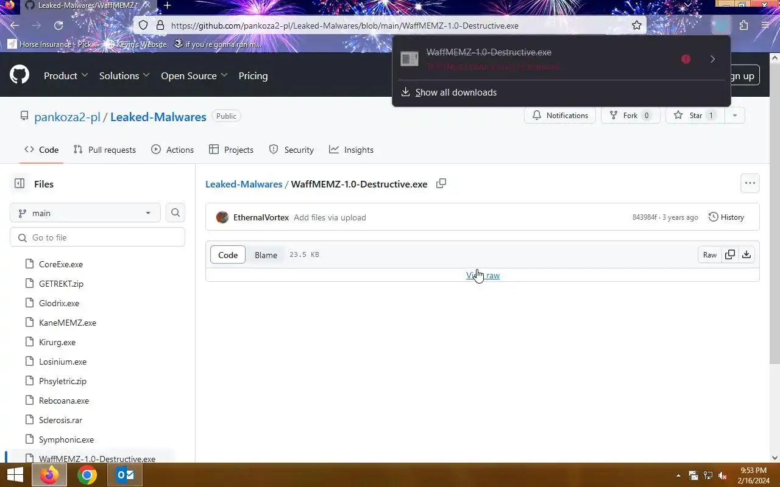This screenshot has width=780, height=487.
Task: Click tracking protection shield icon
Action: tap(143, 26)
